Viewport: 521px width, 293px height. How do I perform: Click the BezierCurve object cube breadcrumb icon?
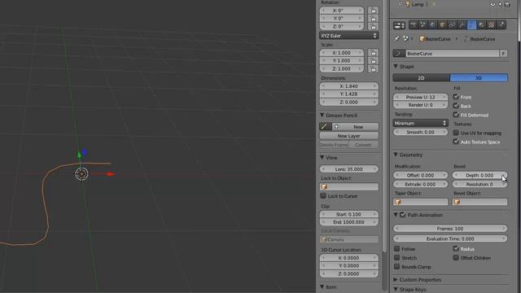point(422,39)
